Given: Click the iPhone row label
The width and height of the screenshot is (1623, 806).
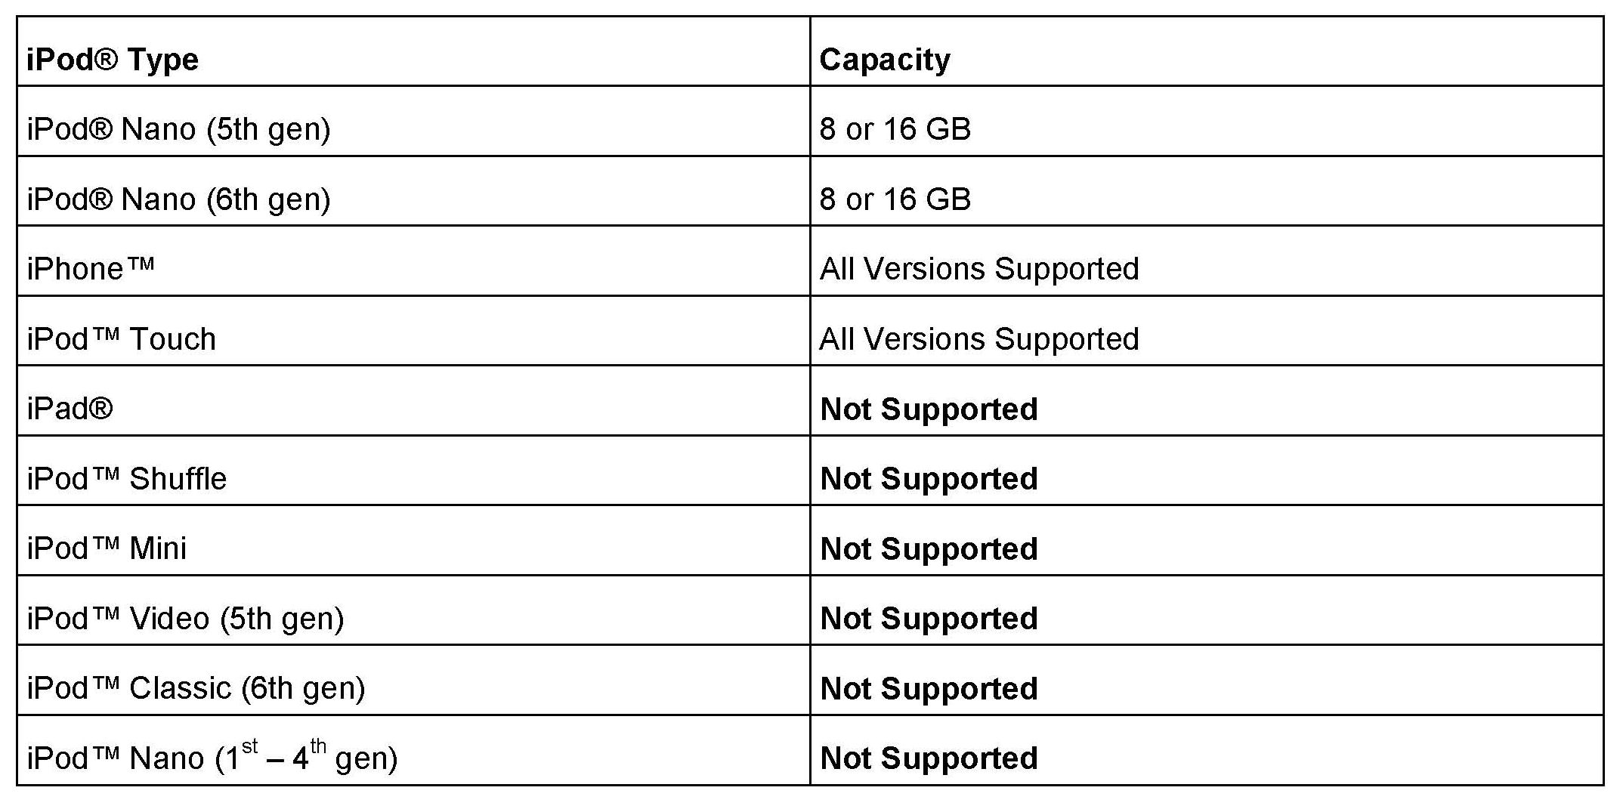Looking at the screenshot, I should coord(91,269).
